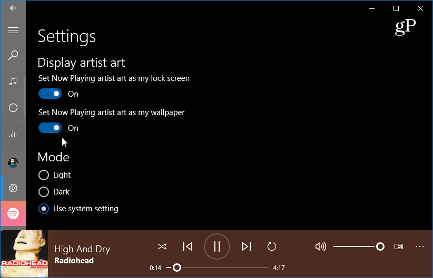This screenshot has width=433, height=278.
Task: Select the Dark mode radio button
Action: (44, 192)
